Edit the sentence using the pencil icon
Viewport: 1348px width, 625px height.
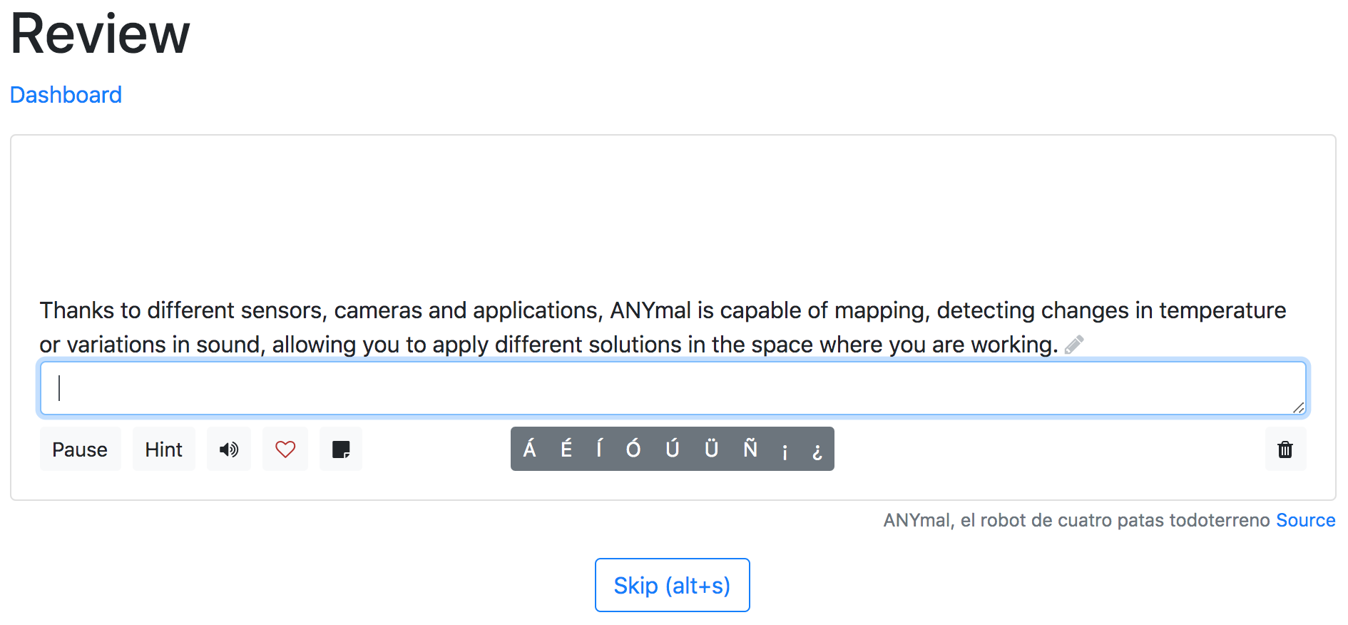point(1074,345)
